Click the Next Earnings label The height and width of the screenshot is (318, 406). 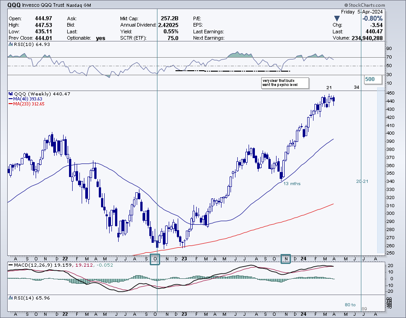click(x=209, y=38)
